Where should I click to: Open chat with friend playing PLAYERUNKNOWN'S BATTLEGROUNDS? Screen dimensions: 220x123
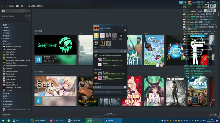[109, 73]
